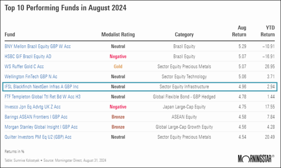The image size is (281, 168).
Task: Open WS Ruffer Gold C Acc link
Action: [24, 66]
